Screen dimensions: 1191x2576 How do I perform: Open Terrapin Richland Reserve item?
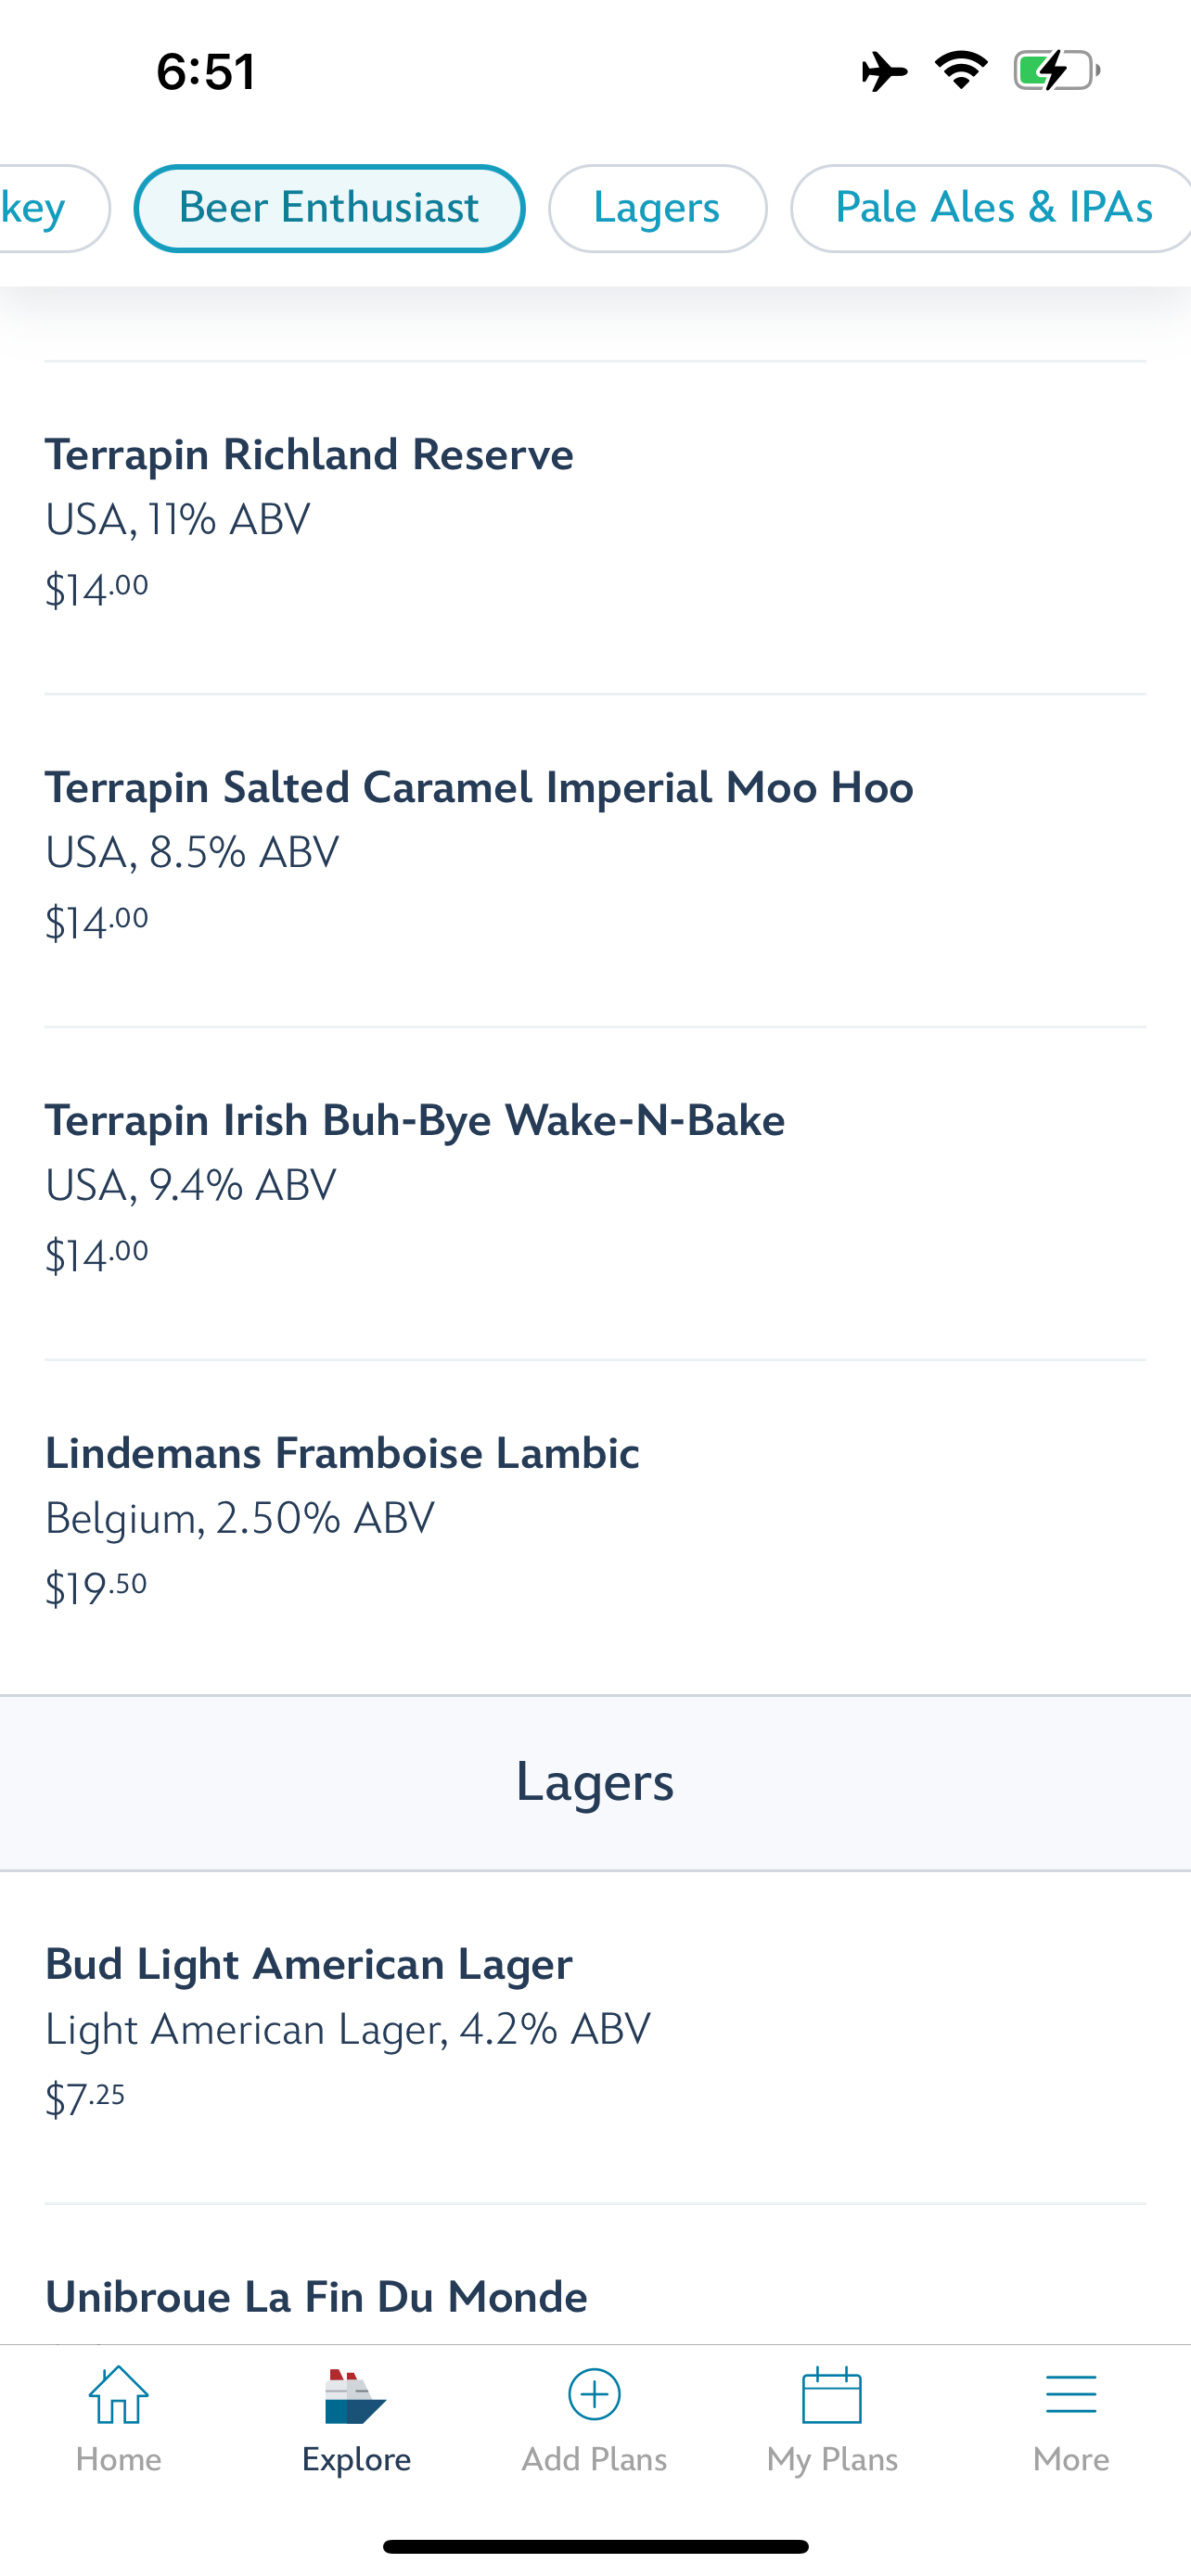(595, 527)
